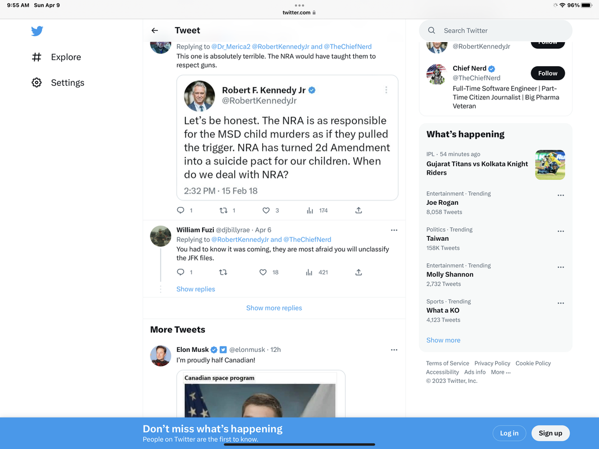The image size is (599, 449).
Task: Click the Twitter bird logo
Action: coord(37,31)
